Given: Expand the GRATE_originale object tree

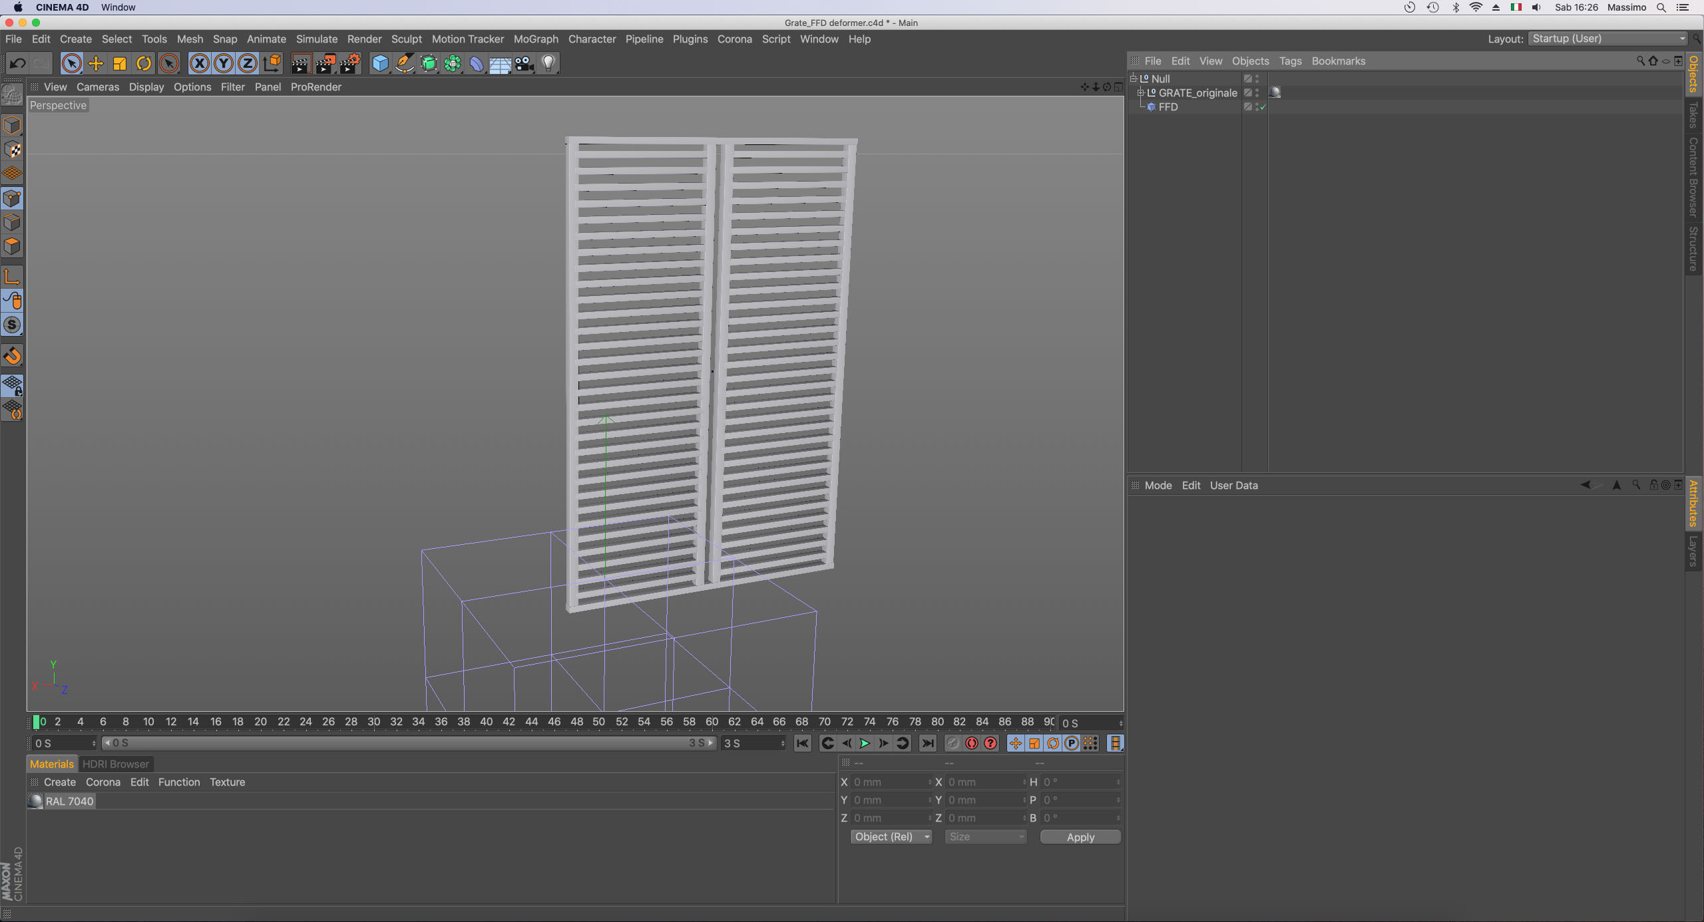Looking at the screenshot, I should 1140,93.
